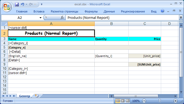Switch to Page Break Preview

click(x=128, y=101)
